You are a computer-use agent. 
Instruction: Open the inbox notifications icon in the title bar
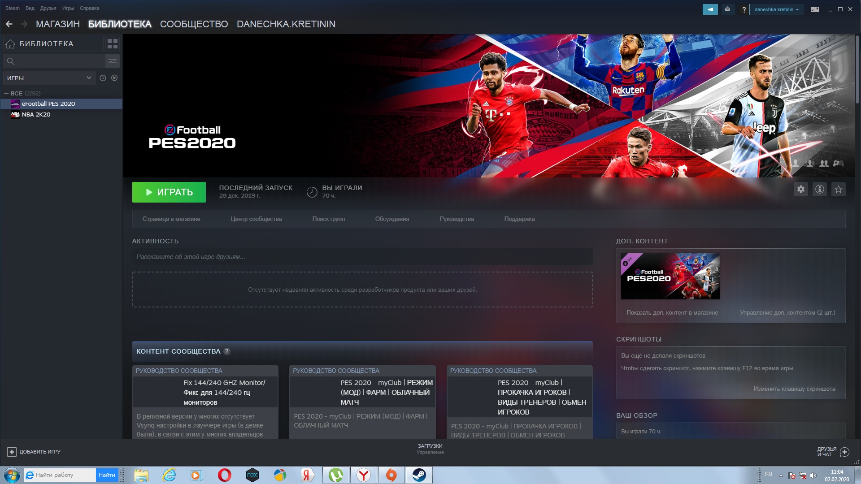click(x=727, y=9)
